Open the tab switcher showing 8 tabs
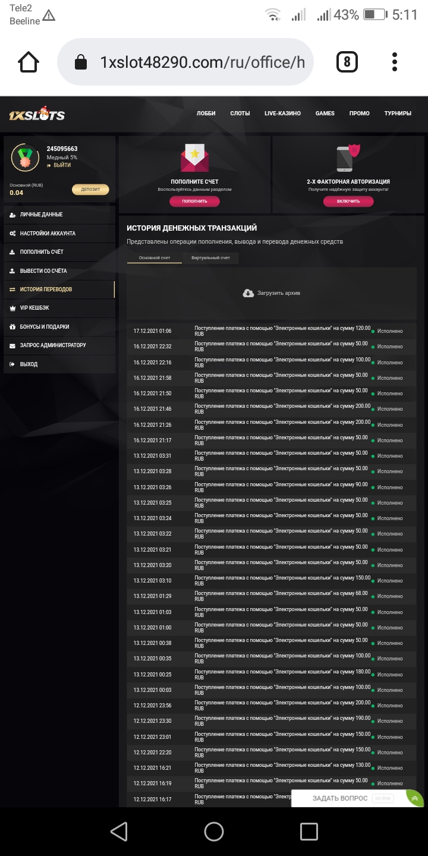This screenshot has width=428, height=856. 347,62
